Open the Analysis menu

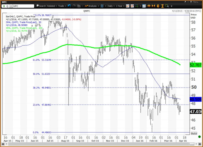92,6
